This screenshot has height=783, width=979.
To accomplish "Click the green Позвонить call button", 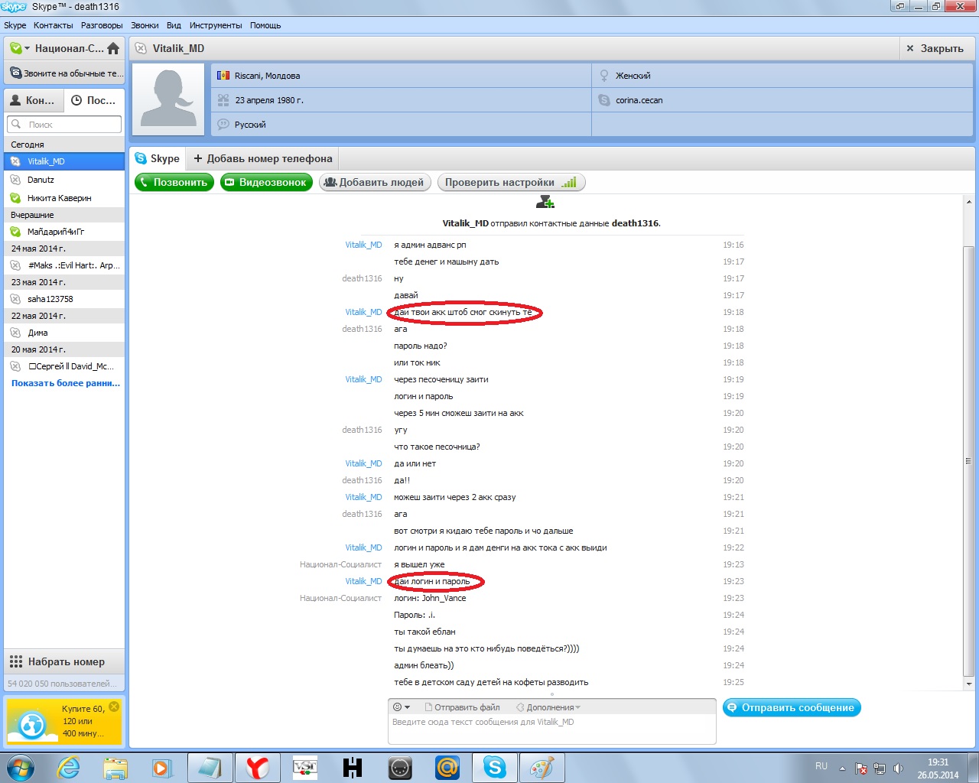I will point(175,182).
